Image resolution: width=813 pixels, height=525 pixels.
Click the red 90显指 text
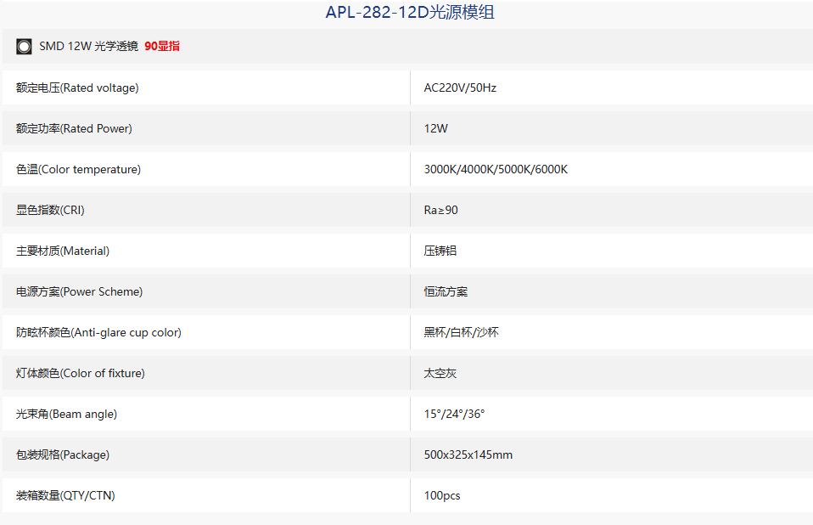(162, 46)
